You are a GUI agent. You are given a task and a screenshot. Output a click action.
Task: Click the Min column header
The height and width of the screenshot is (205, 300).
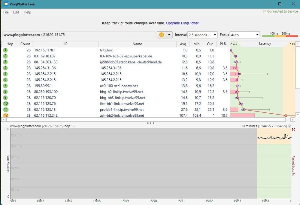click(196, 44)
